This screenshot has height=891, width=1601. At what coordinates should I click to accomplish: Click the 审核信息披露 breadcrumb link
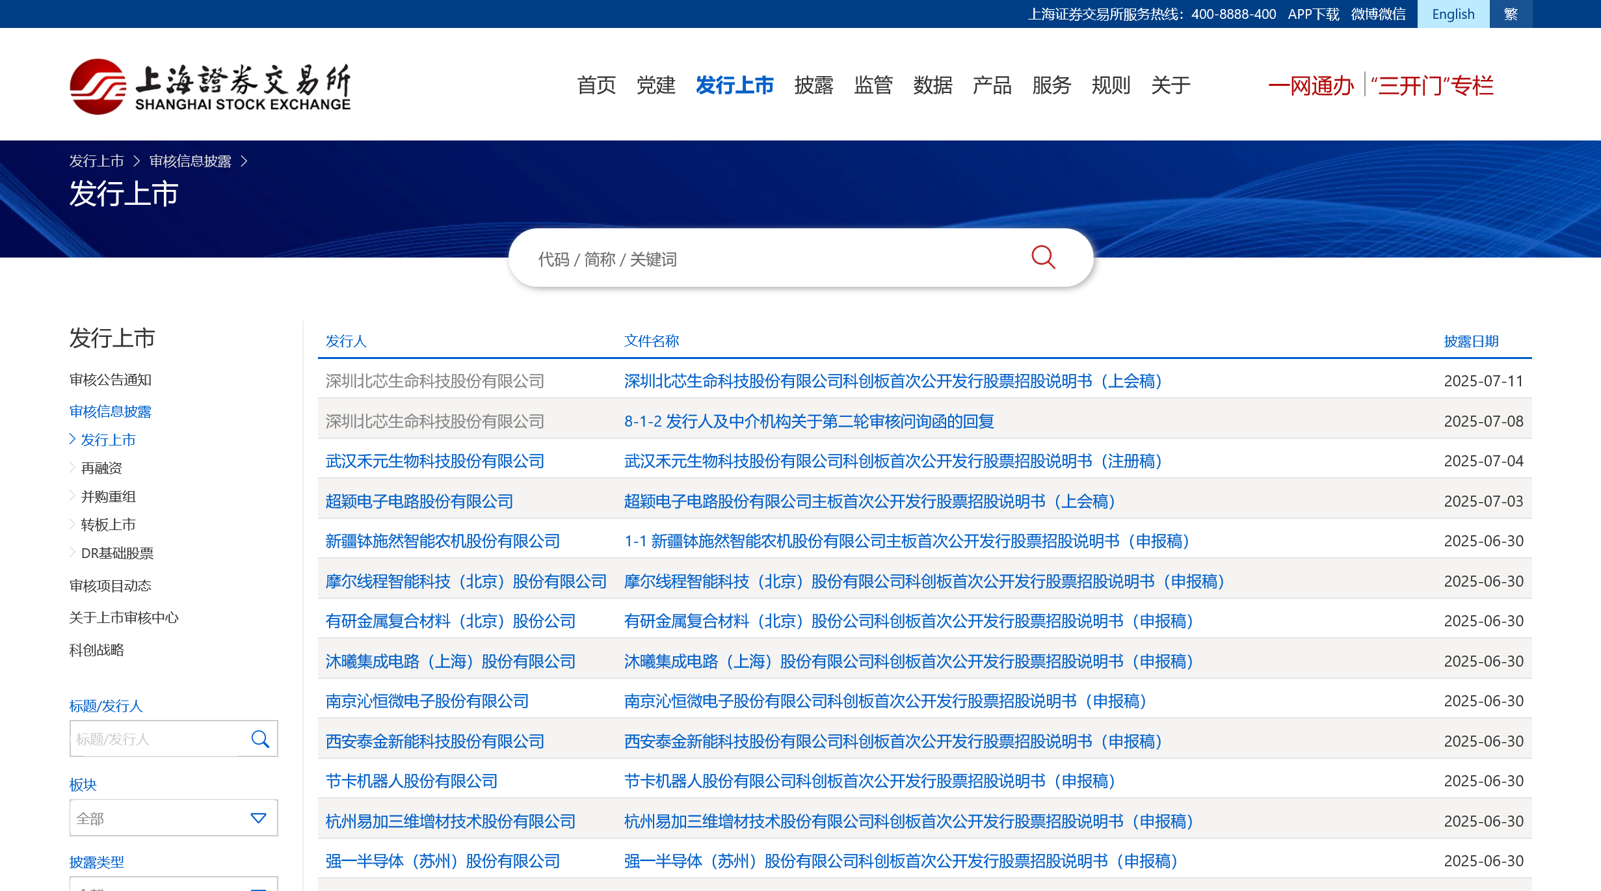click(191, 161)
